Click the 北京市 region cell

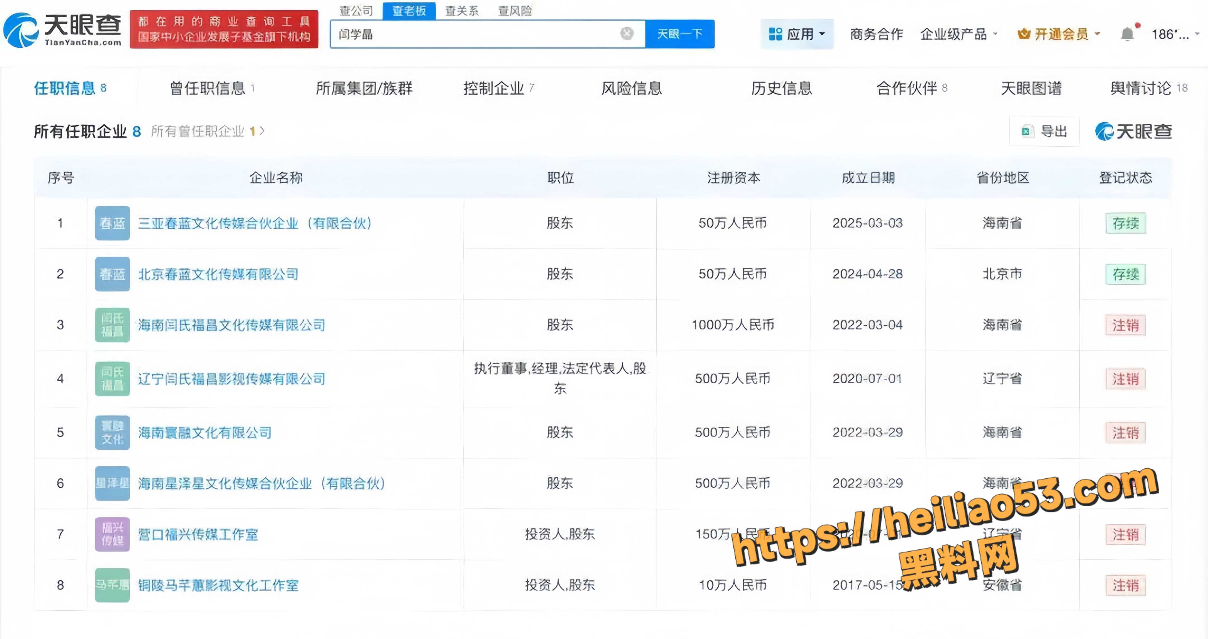coord(1002,274)
